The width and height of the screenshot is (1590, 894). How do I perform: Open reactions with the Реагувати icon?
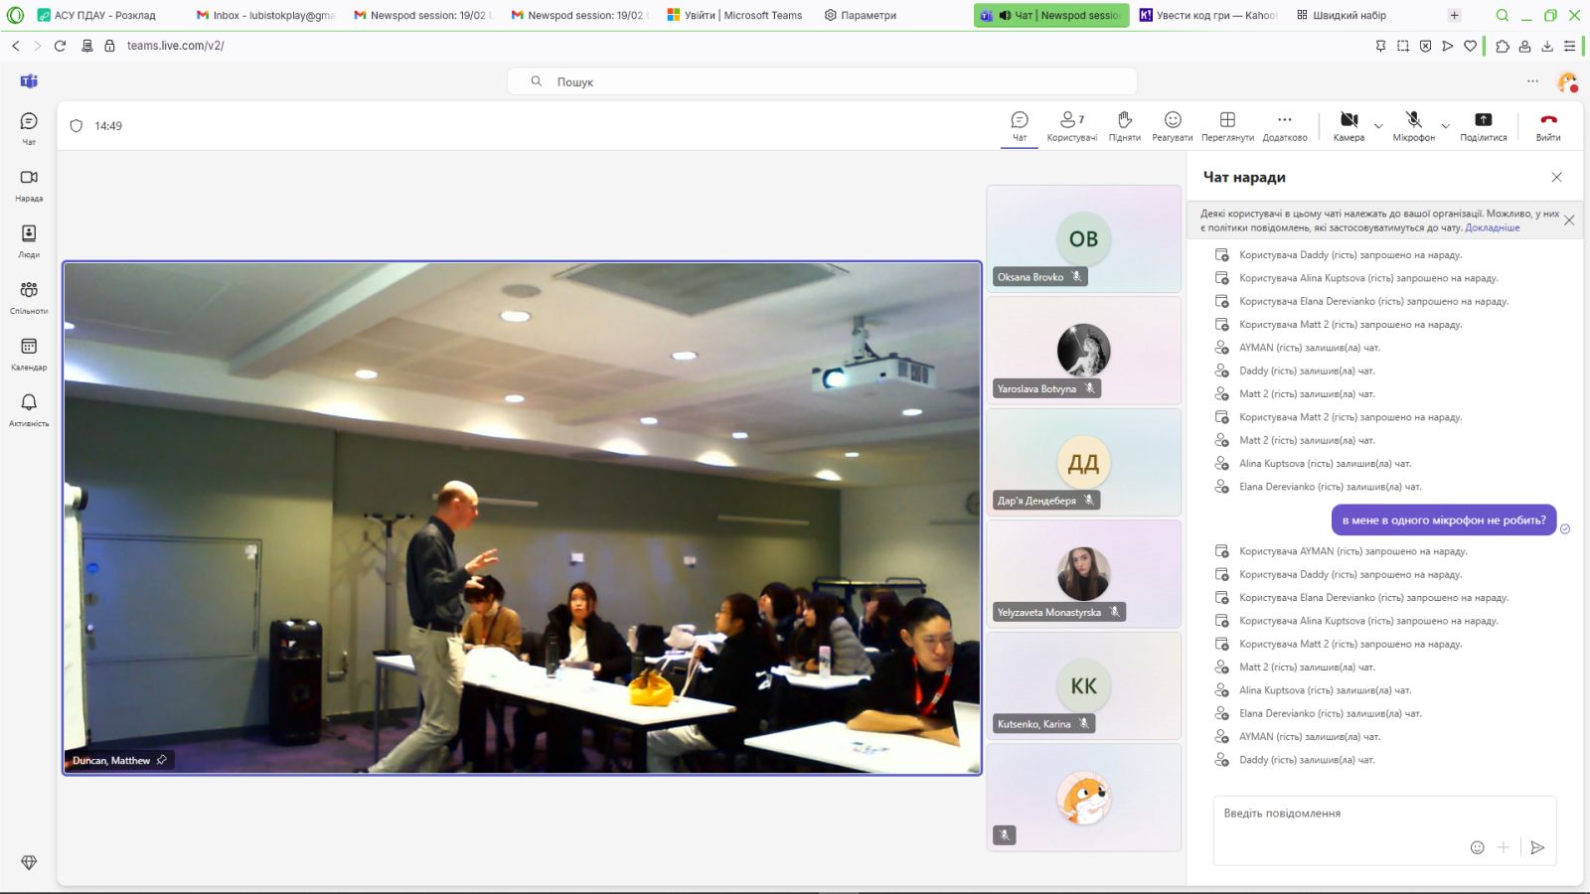coord(1173,125)
